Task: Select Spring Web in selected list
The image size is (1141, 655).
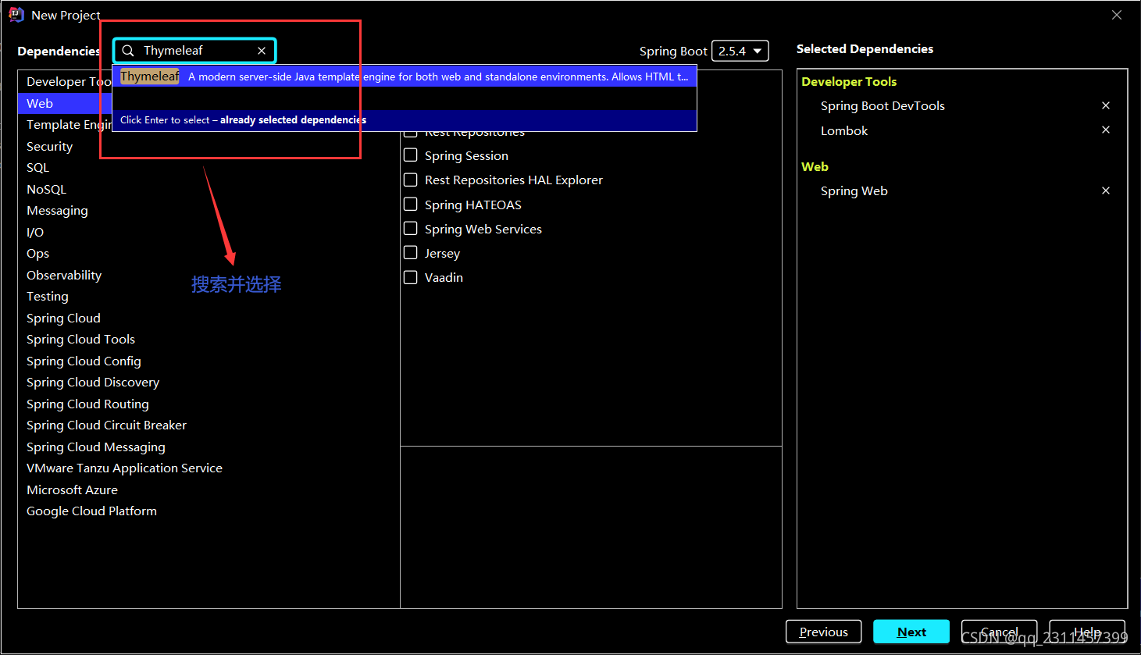Action: (x=854, y=191)
